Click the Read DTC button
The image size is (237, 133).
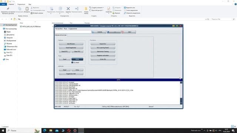click(64, 52)
